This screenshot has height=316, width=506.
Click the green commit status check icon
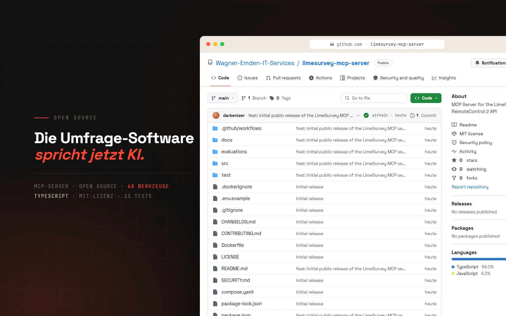[366, 115]
